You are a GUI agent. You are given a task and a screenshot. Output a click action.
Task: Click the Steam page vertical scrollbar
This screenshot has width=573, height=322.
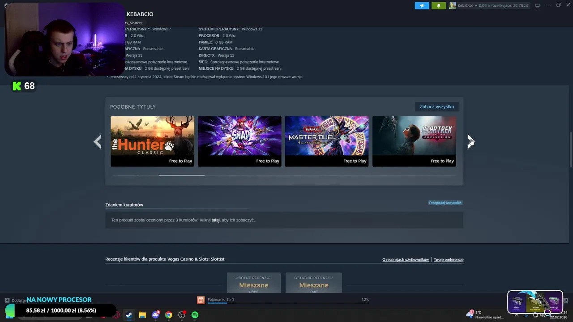(x=570, y=150)
